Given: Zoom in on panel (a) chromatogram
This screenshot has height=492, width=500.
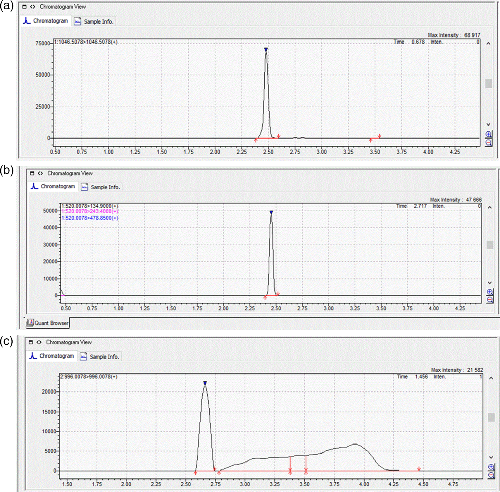Looking at the screenshot, I should 488,134.
